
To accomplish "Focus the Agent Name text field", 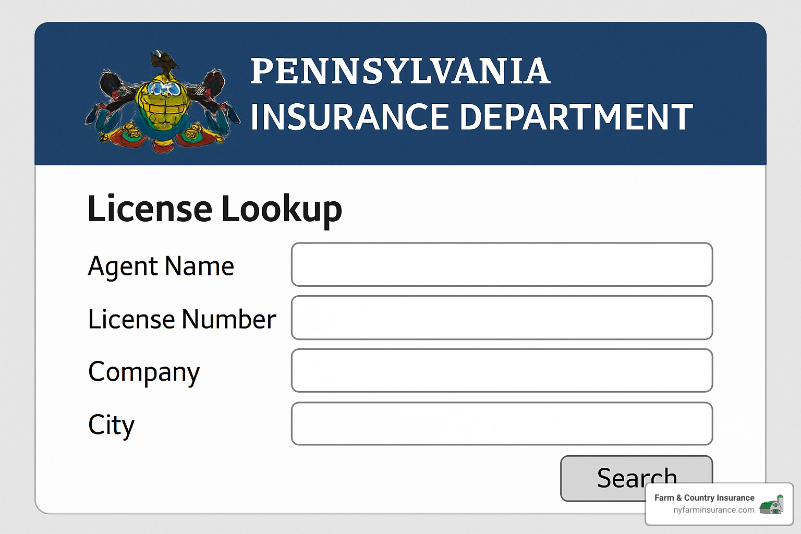I will [502, 264].
